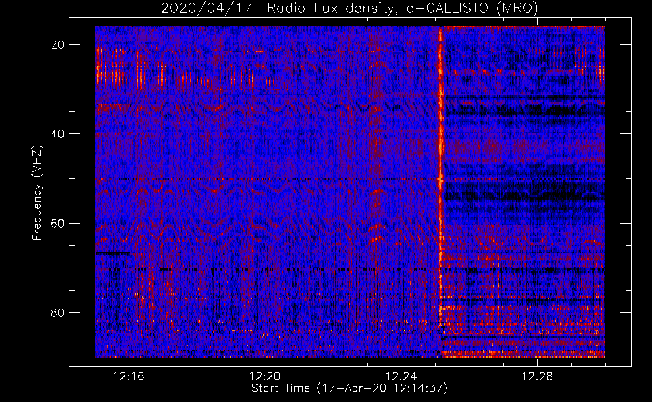Click the '20' frequency tick label
Screen dimensions: 652x402
58,45
